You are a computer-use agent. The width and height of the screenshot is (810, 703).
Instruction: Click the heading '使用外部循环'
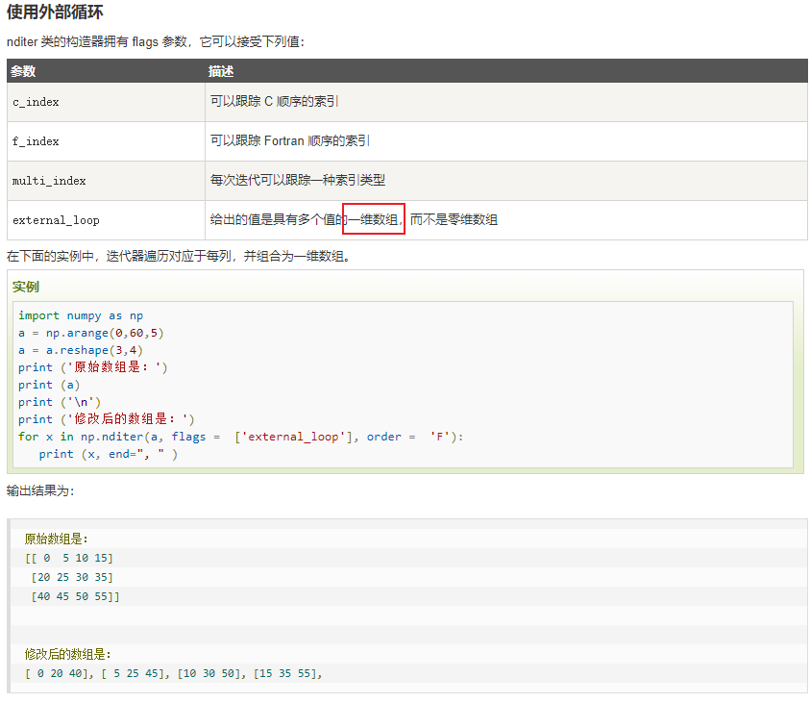point(55,12)
